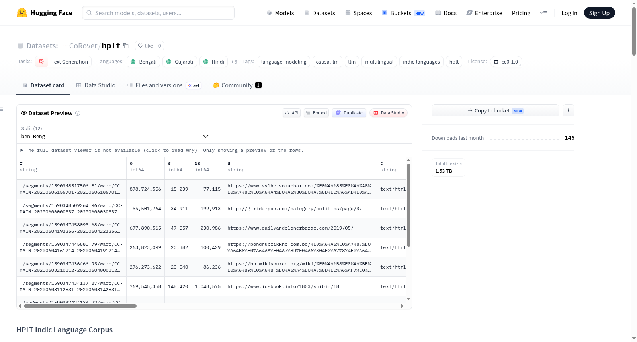
Task: Open the Pricing page
Action: pyautogui.click(x=521, y=13)
